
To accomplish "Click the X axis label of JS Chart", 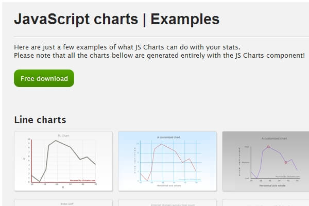I will [x=63, y=186].
